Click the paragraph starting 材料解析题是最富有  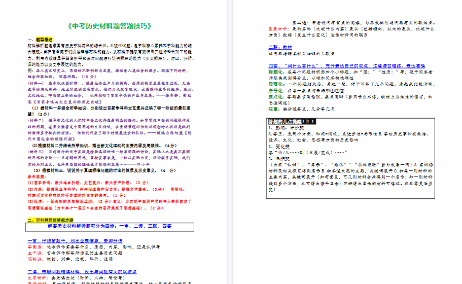click(111, 55)
